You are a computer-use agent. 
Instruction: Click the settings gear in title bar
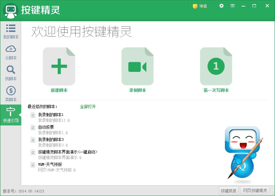click(221, 6)
